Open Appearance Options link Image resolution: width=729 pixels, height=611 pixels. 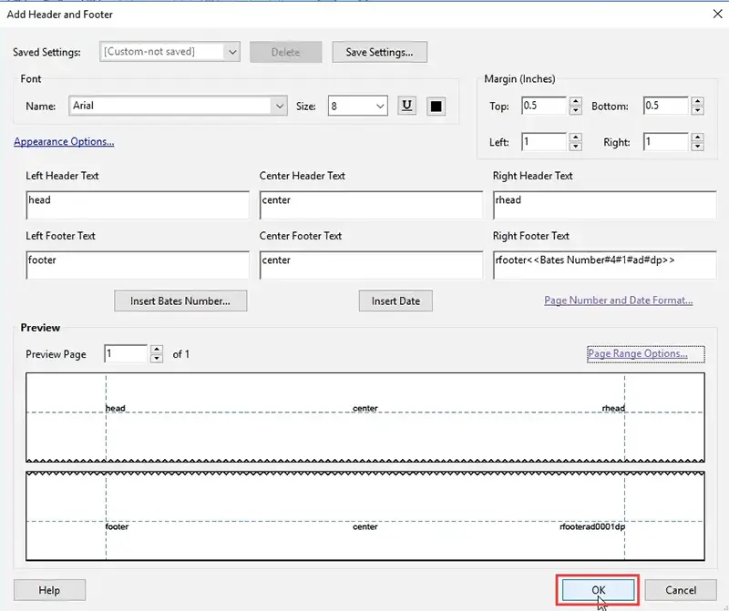click(x=64, y=141)
